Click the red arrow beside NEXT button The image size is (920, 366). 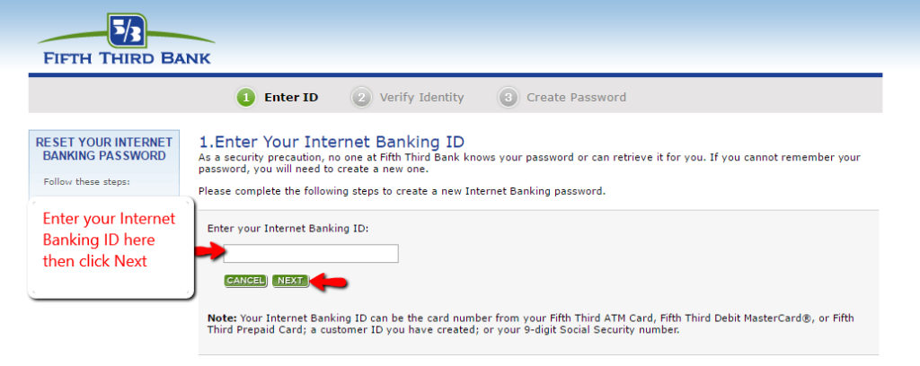pos(328,283)
